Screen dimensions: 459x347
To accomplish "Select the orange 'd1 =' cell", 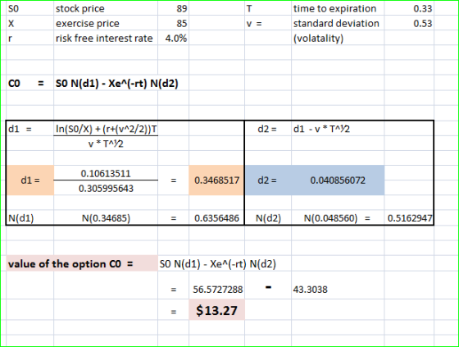I will click(x=30, y=180).
